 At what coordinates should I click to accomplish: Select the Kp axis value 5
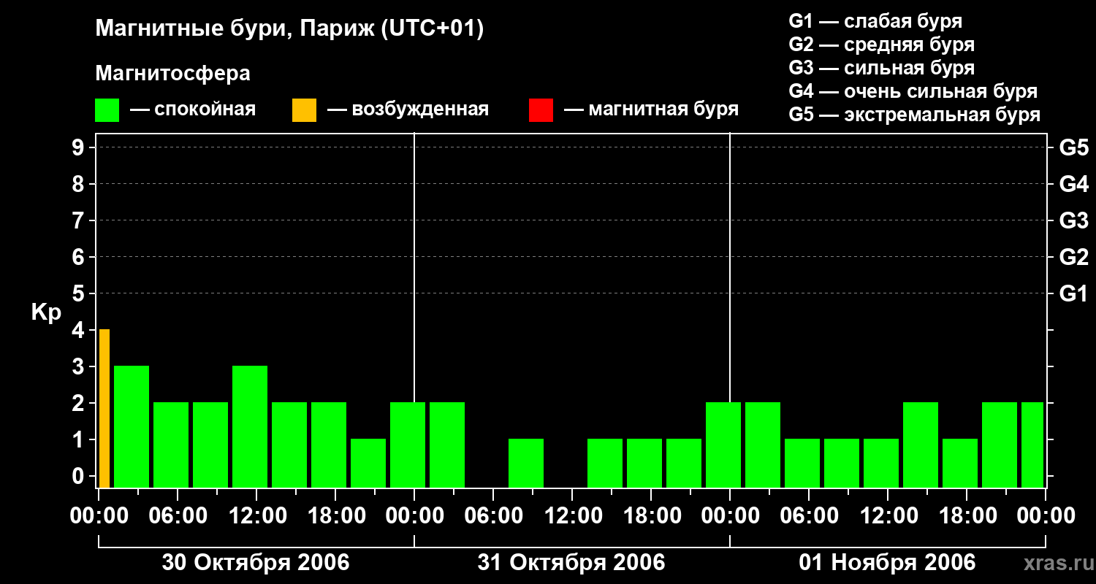click(80, 293)
